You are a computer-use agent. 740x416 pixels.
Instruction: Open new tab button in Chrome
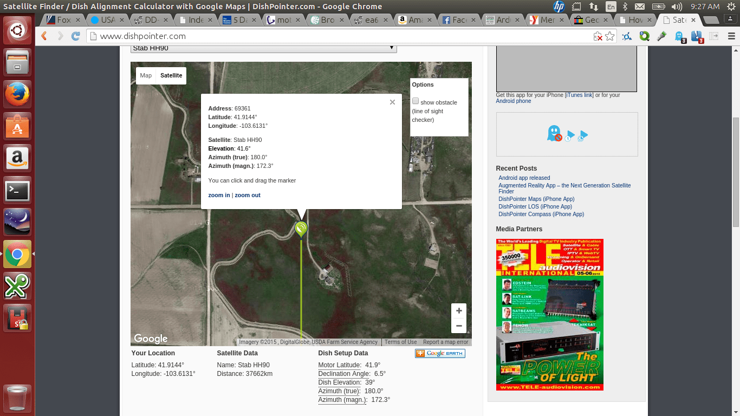click(x=711, y=20)
